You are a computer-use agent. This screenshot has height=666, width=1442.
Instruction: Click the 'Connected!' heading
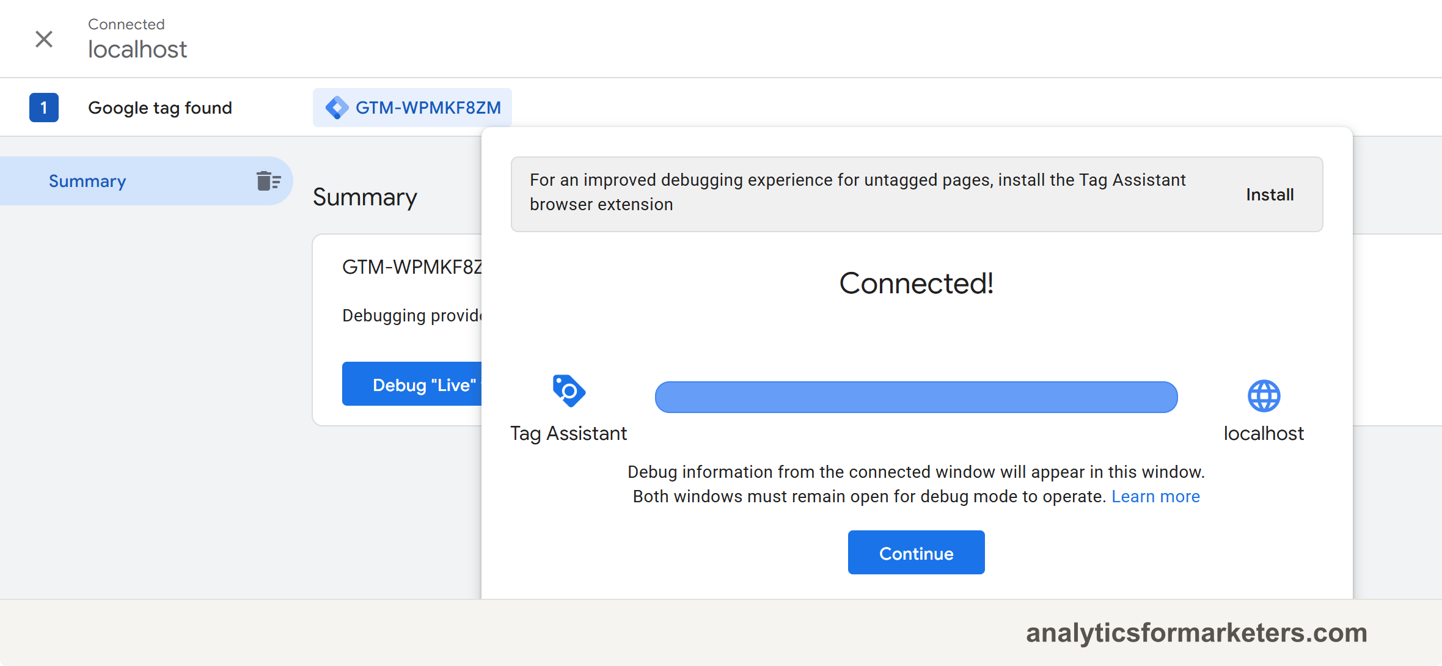(916, 284)
